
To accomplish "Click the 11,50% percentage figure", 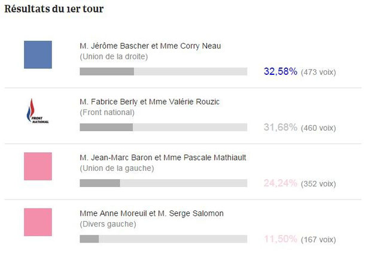I will pos(281,239).
